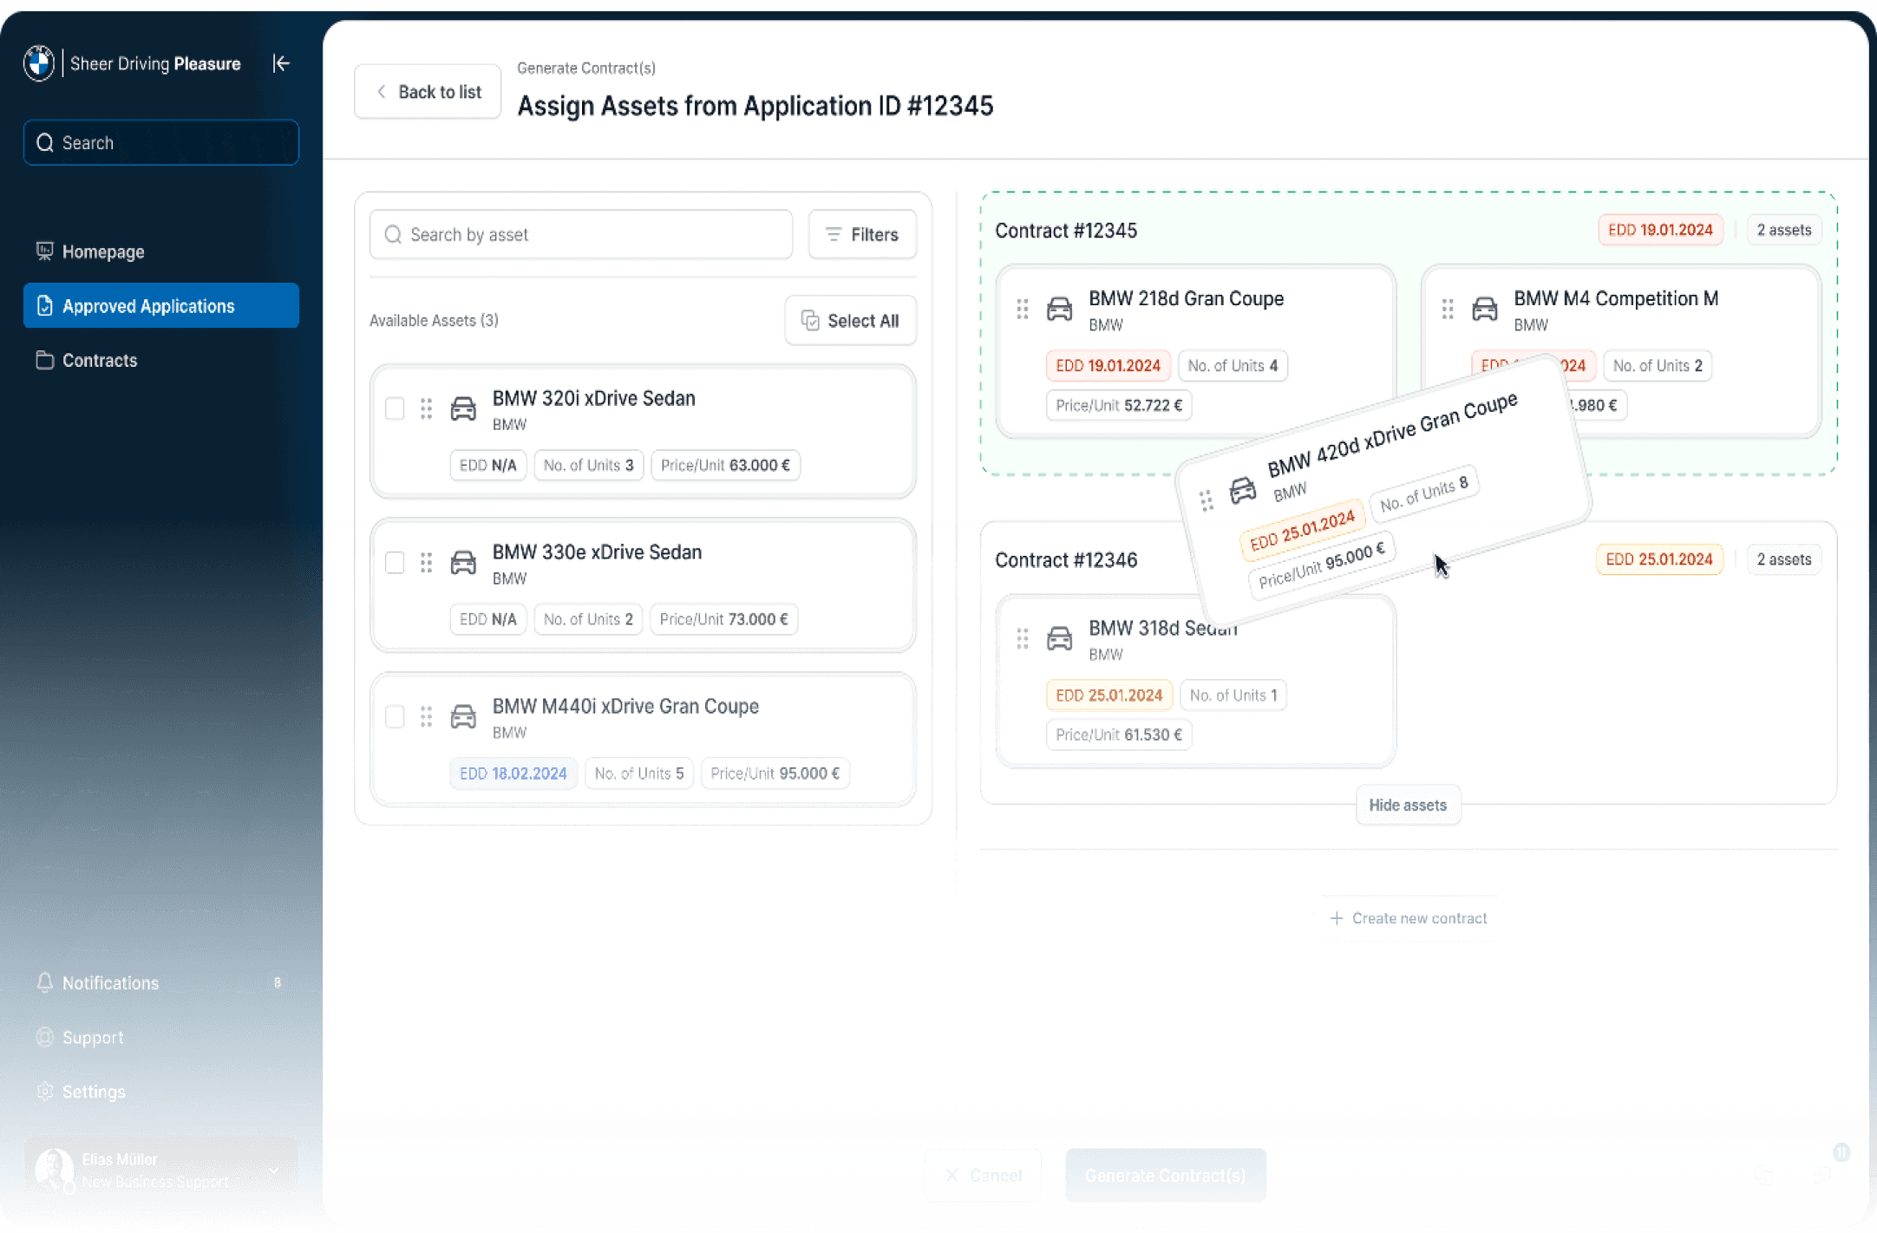Click the EDD 19.01.2024 red tag on Contract #12345
This screenshot has height=1233, width=1877.
(1659, 230)
